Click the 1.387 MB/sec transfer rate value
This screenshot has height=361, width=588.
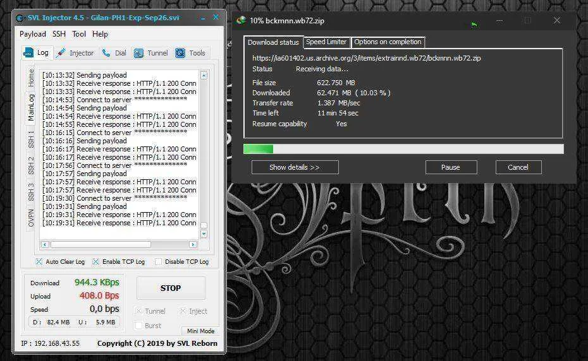[339, 103]
